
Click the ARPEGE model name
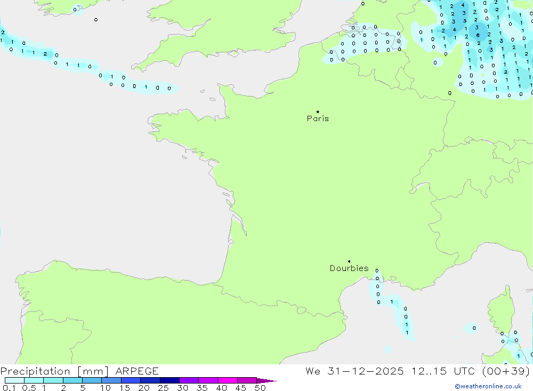point(137,371)
